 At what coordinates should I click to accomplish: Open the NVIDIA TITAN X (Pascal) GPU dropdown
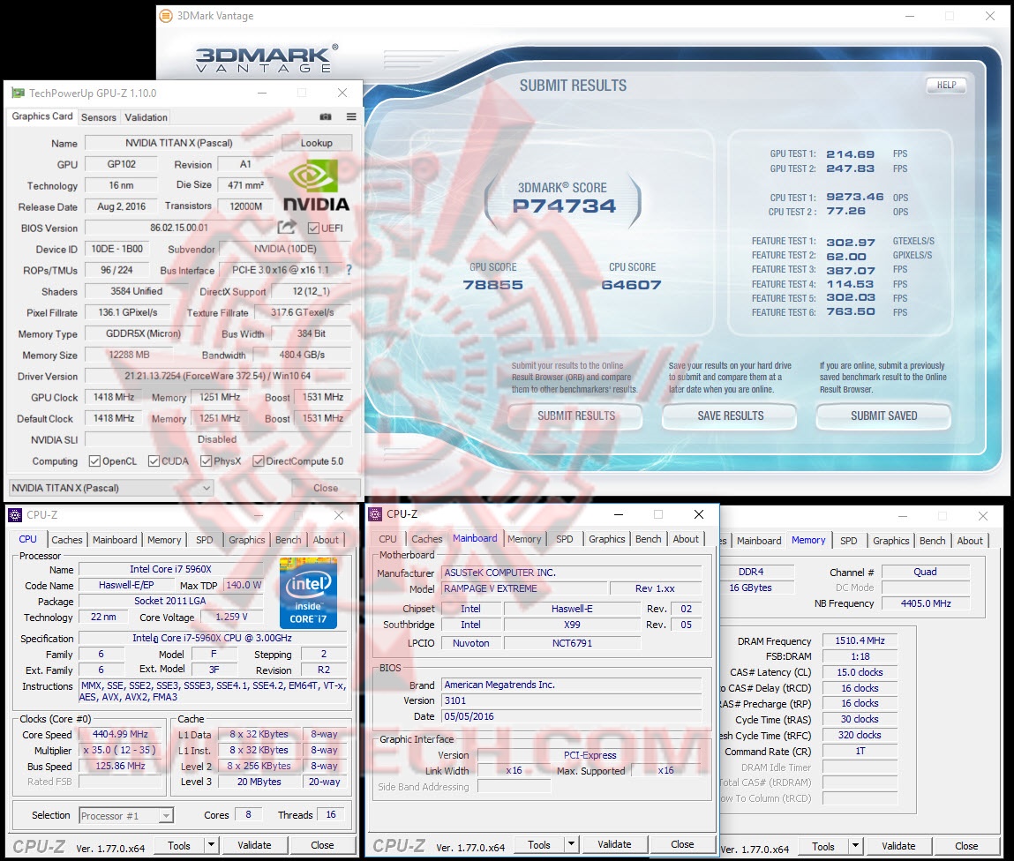[x=110, y=488]
